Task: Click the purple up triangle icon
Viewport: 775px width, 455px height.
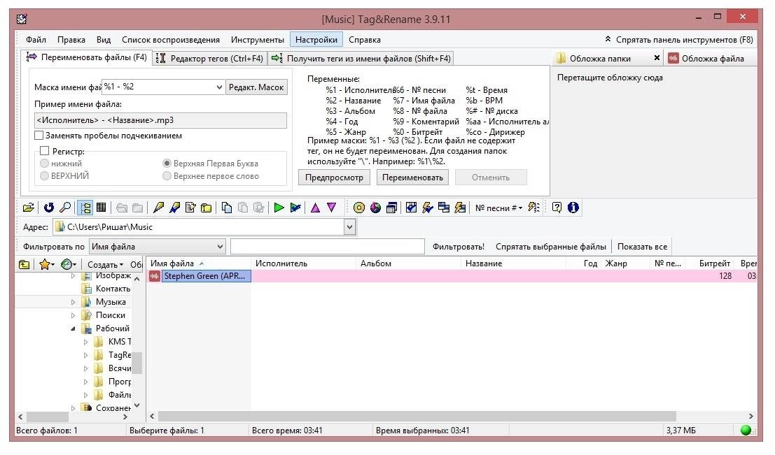Action: click(x=315, y=208)
